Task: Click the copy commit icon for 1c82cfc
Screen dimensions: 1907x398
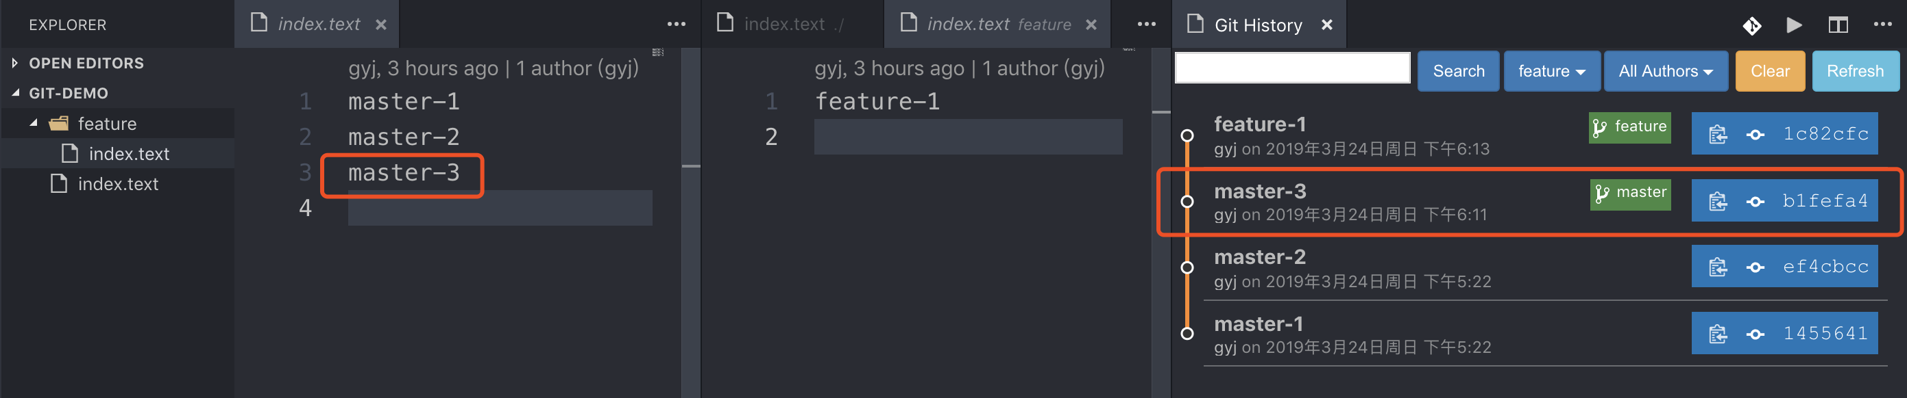Action: [1718, 135]
